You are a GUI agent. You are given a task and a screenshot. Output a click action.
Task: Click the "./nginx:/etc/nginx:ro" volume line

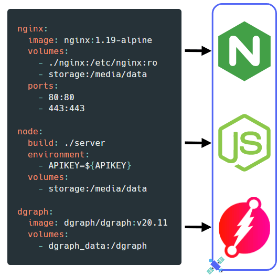(103, 63)
